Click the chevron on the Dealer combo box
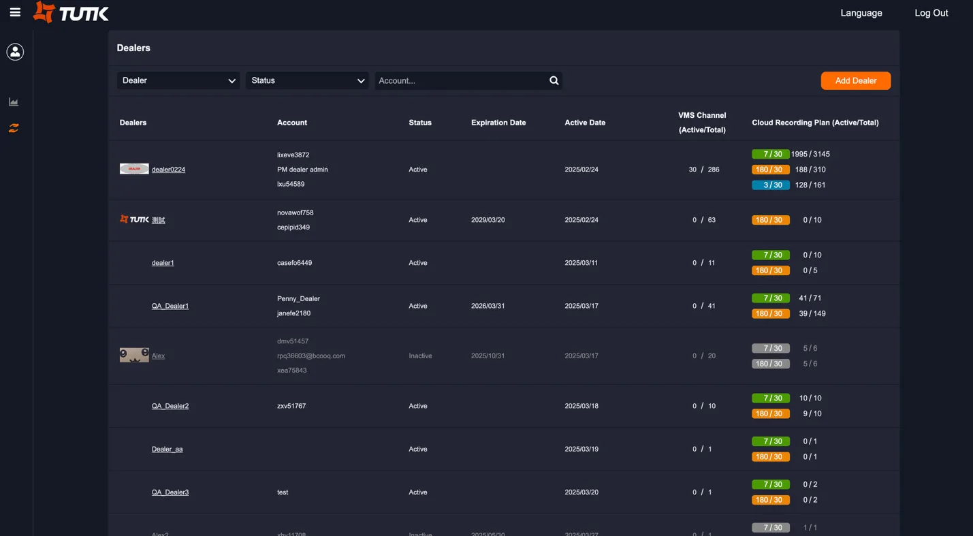Image resolution: width=973 pixels, height=536 pixels. coord(232,80)
